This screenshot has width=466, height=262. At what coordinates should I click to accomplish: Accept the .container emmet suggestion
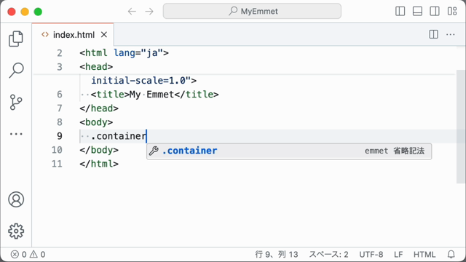coord(289,151)
